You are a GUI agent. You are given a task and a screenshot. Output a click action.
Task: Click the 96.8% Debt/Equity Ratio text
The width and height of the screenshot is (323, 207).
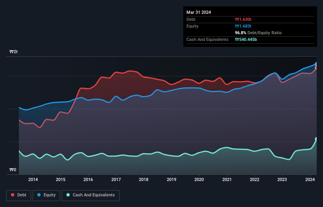[x=258, y=33]
